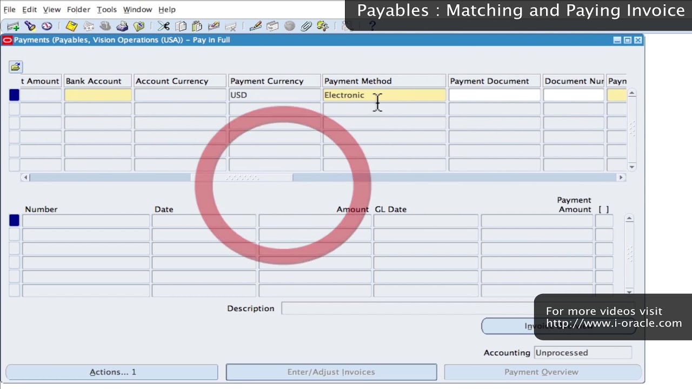The width and height of the screenshot is (692, 389).
Task: Click the Paste clipboard icon
Action: 197,26
